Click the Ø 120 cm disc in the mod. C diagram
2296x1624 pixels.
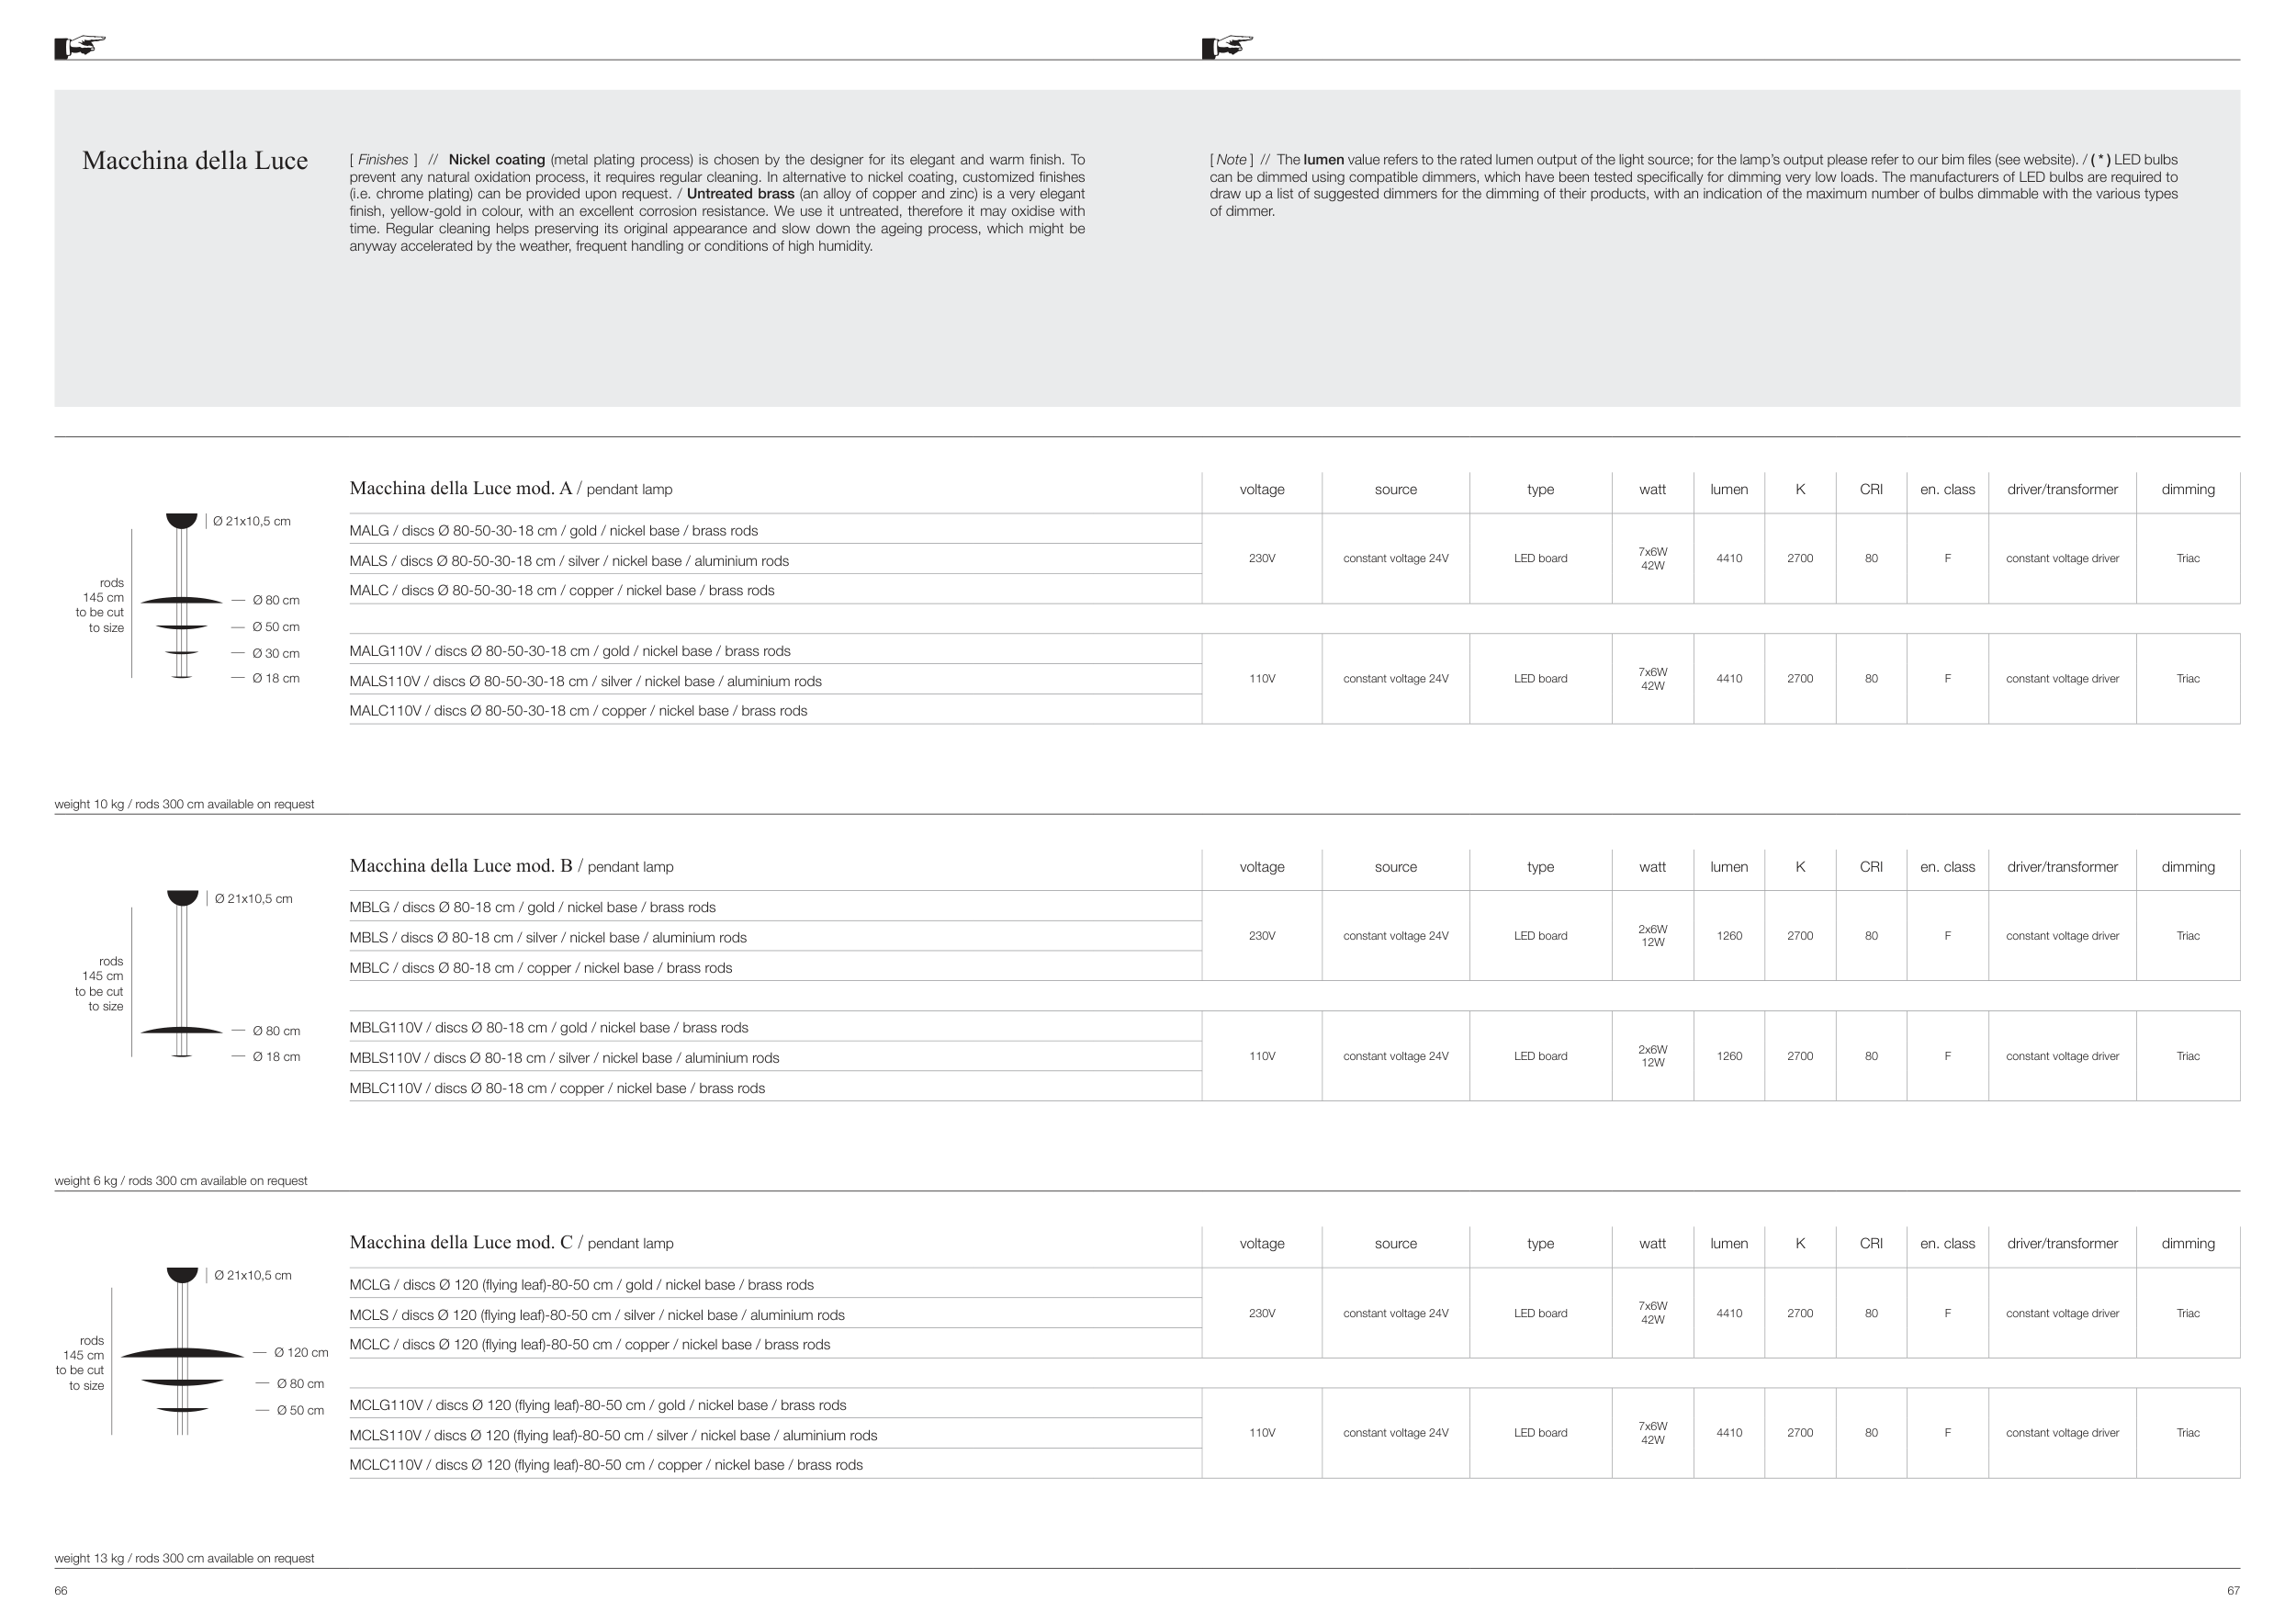tap(182, 1353)
